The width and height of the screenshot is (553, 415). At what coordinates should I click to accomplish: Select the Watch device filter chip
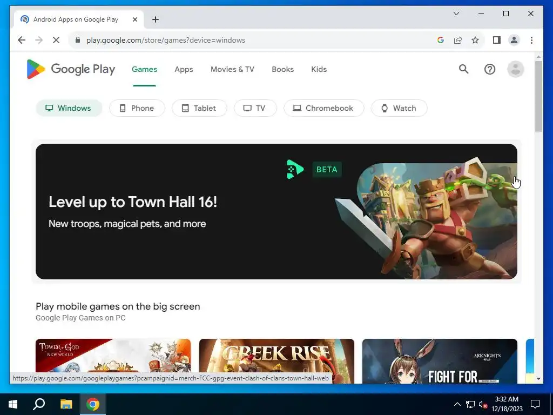(x=399, y=108)
